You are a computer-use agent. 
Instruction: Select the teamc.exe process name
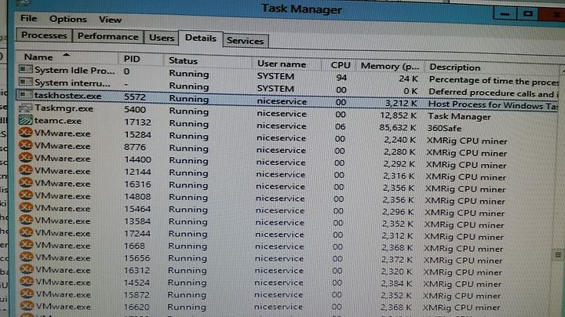click(58, 121)
